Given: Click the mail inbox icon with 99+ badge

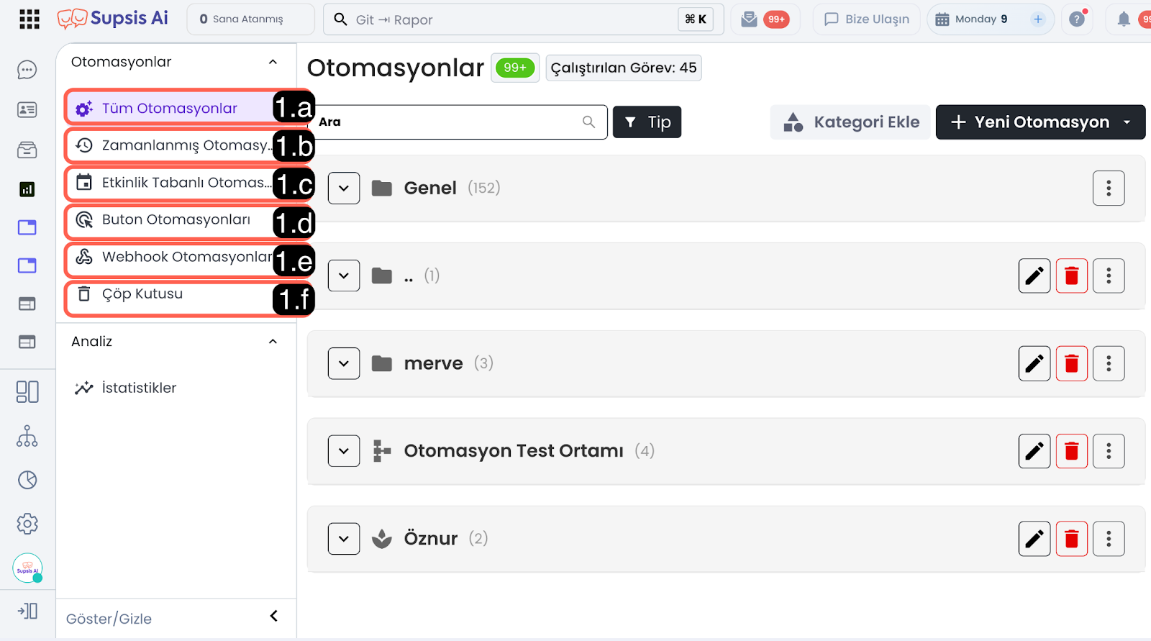Looking at the screenshot, I should coord(750,19).
